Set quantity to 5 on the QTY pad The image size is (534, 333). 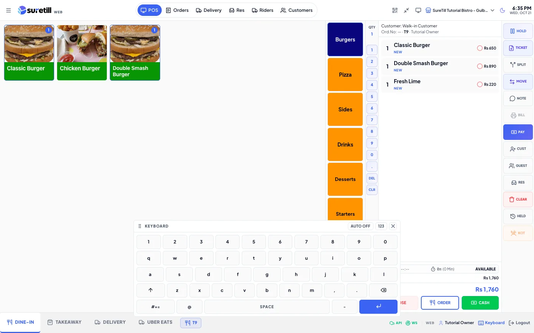click(372, 97)
